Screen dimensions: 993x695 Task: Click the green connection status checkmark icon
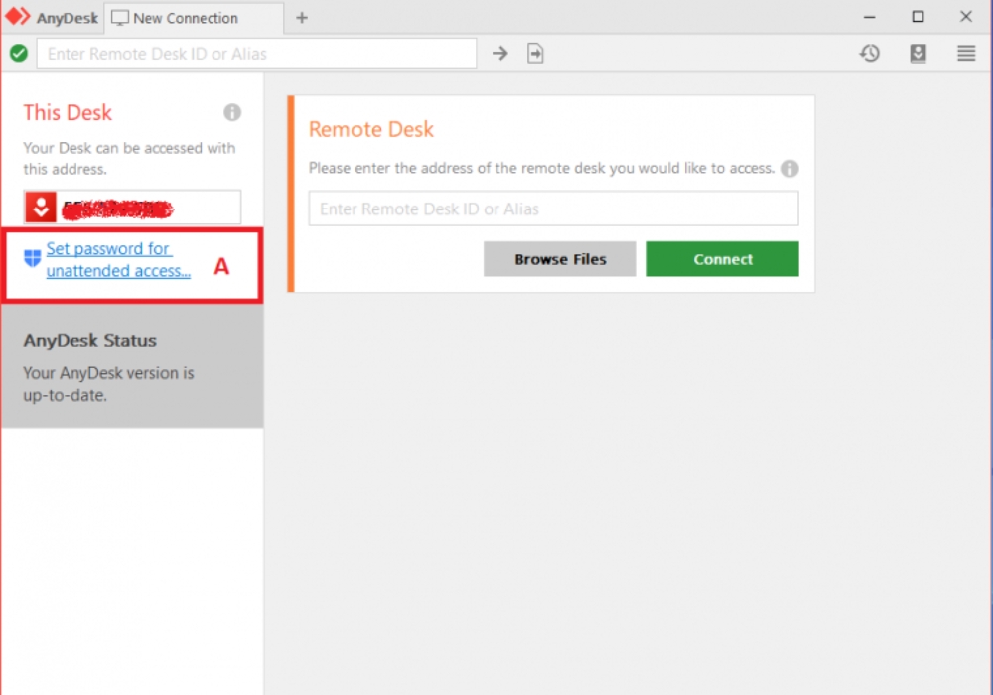[x=19, y=54]
